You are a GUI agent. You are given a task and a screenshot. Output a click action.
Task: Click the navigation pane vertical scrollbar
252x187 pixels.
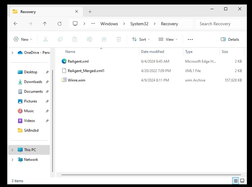pos(53,121)
